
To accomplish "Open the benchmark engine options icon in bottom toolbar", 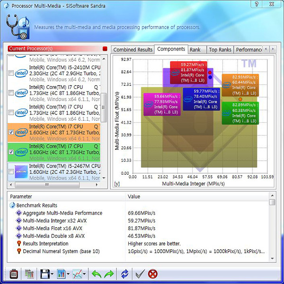I will tap(14, 274).
